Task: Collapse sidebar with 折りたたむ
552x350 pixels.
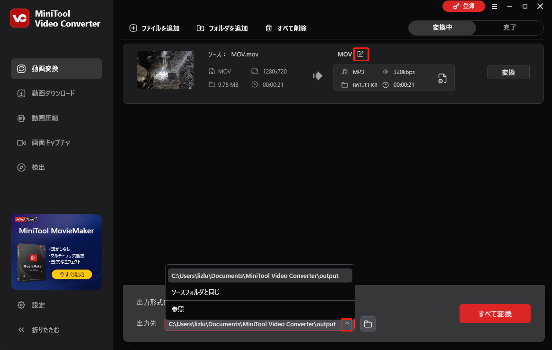Action: [x=39, y=330]
